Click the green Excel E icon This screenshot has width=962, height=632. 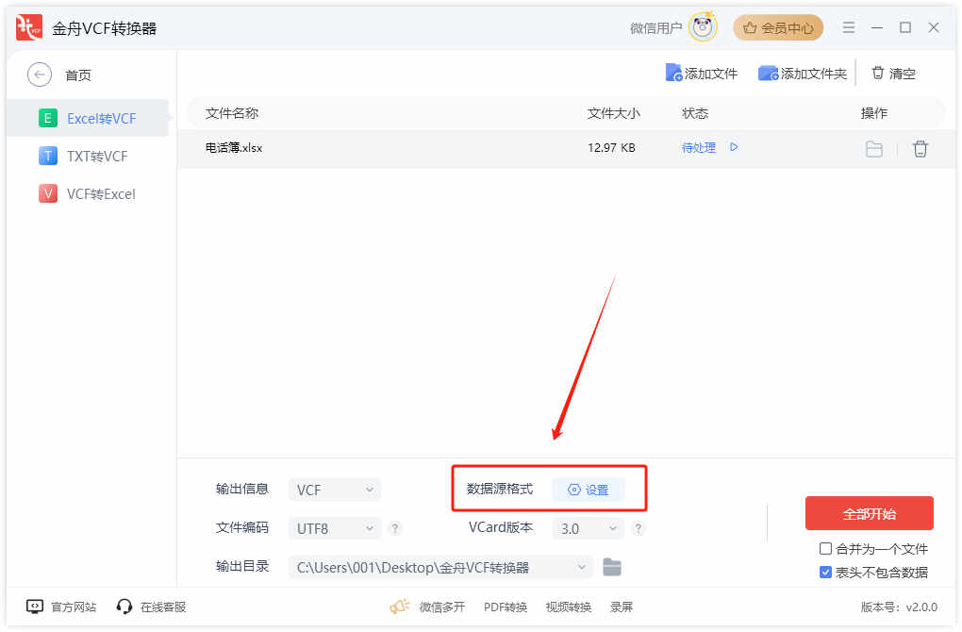tap(48, 118)
